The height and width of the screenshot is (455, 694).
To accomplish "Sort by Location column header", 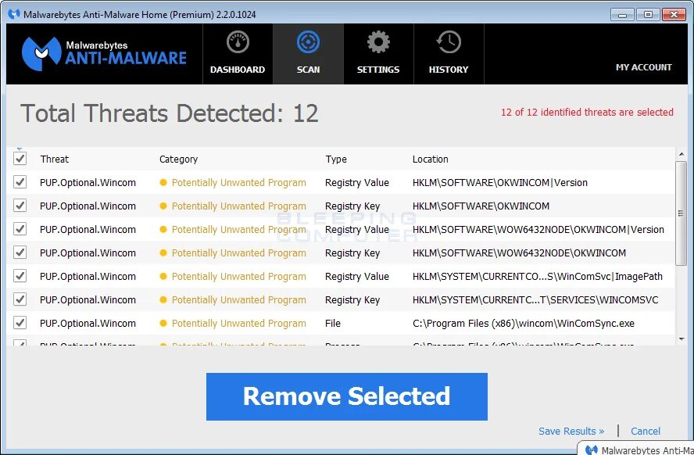I will click(x=430, y=159).
